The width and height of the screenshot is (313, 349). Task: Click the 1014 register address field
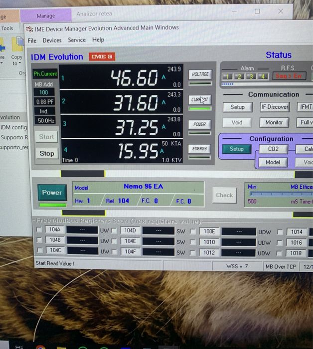(x=297, y=232)
